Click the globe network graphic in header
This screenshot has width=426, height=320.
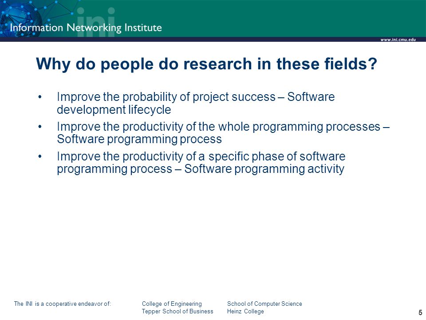pos(20,19)
